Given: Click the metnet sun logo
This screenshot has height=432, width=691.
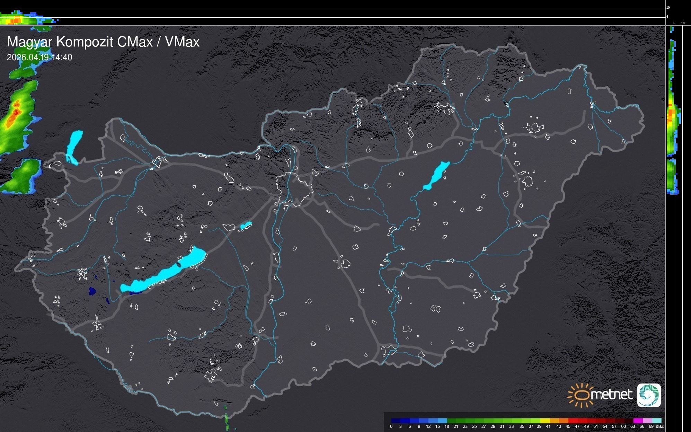Looking at the screenshot, I should (x=582, y=395).
